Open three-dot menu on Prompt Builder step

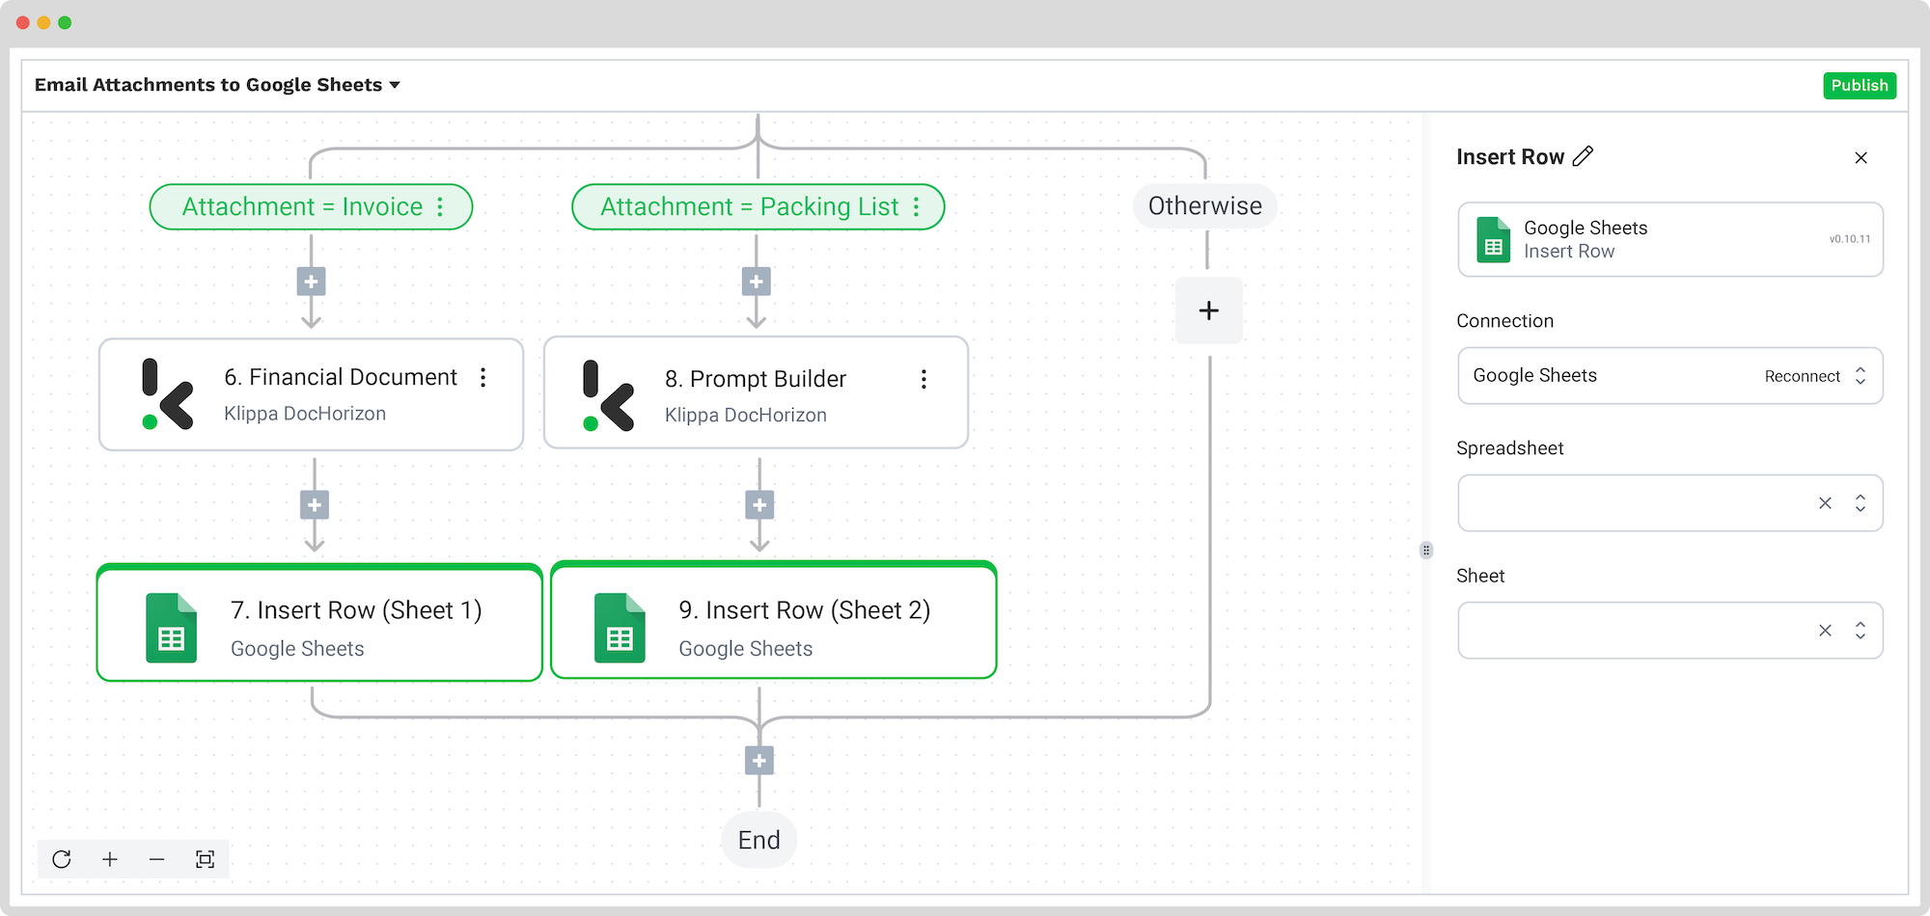point(924,379)
